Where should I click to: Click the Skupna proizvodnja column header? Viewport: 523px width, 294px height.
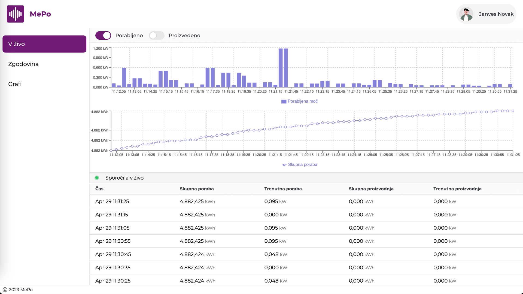pos(371,189)
